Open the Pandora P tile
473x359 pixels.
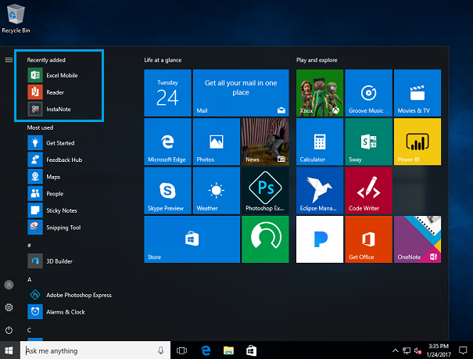(320, 239)
